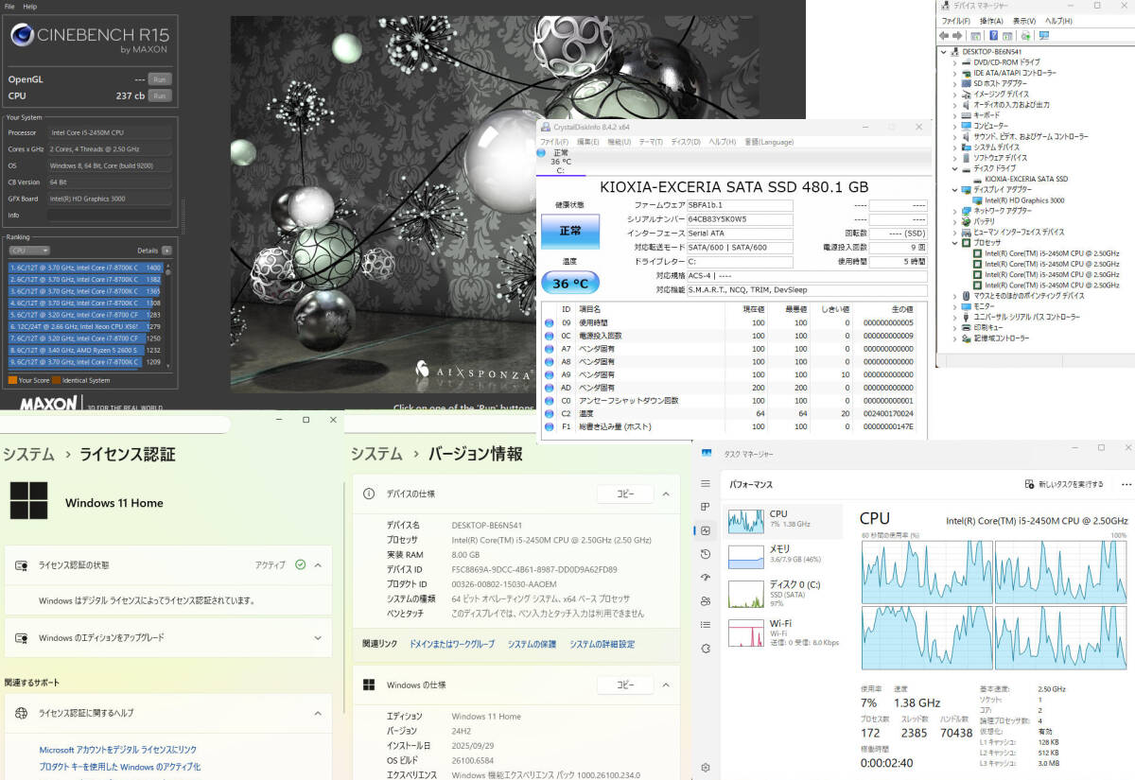Open Task Manager settings gear icon
This screenshot has height=780, width=1135.
coord(706,768)
